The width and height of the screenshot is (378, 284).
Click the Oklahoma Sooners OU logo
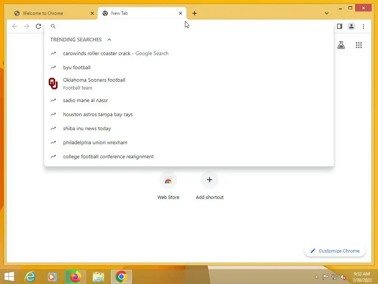(53, 84)
